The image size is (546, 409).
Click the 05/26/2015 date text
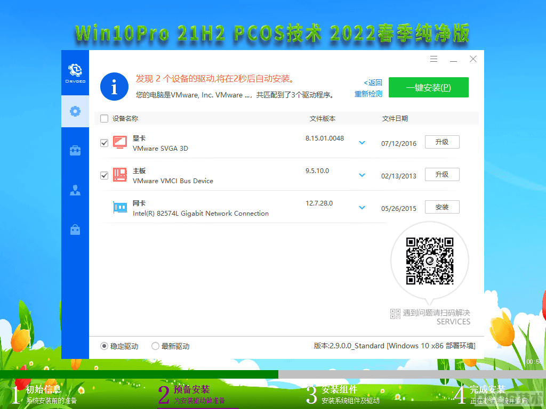tap(399, 208)
